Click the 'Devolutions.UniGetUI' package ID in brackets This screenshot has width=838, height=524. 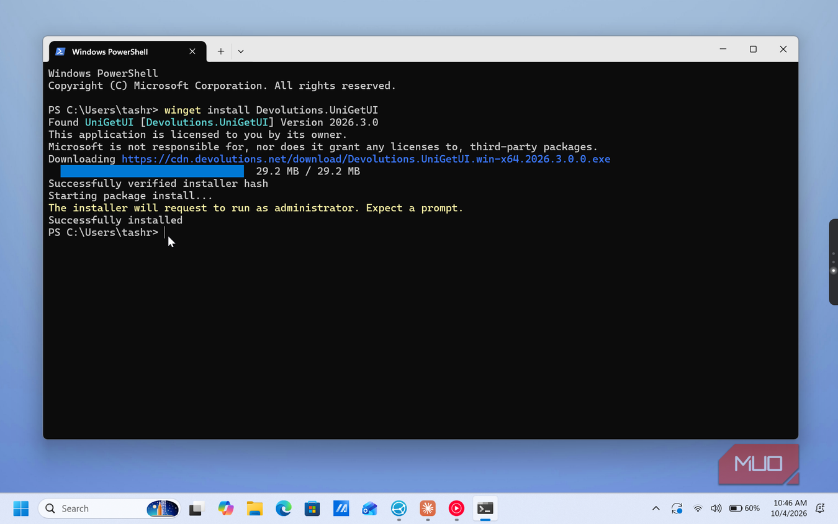(207, 122)
